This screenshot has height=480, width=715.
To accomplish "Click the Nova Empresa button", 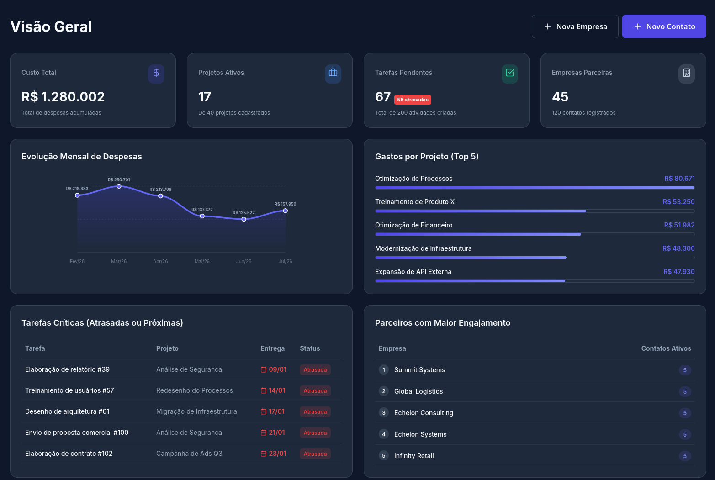I will 575,26.
